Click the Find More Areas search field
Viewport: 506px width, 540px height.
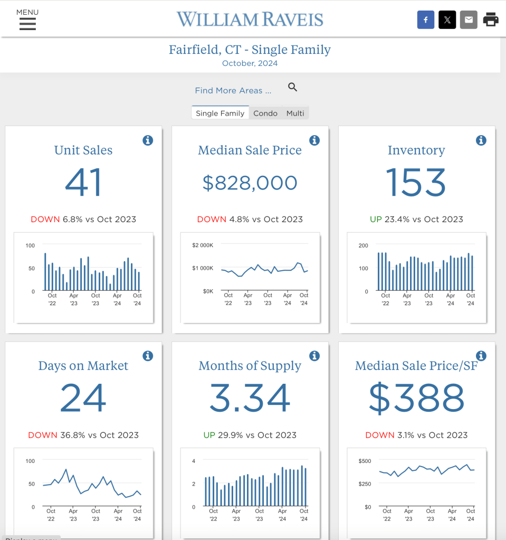tap(233, 90)
